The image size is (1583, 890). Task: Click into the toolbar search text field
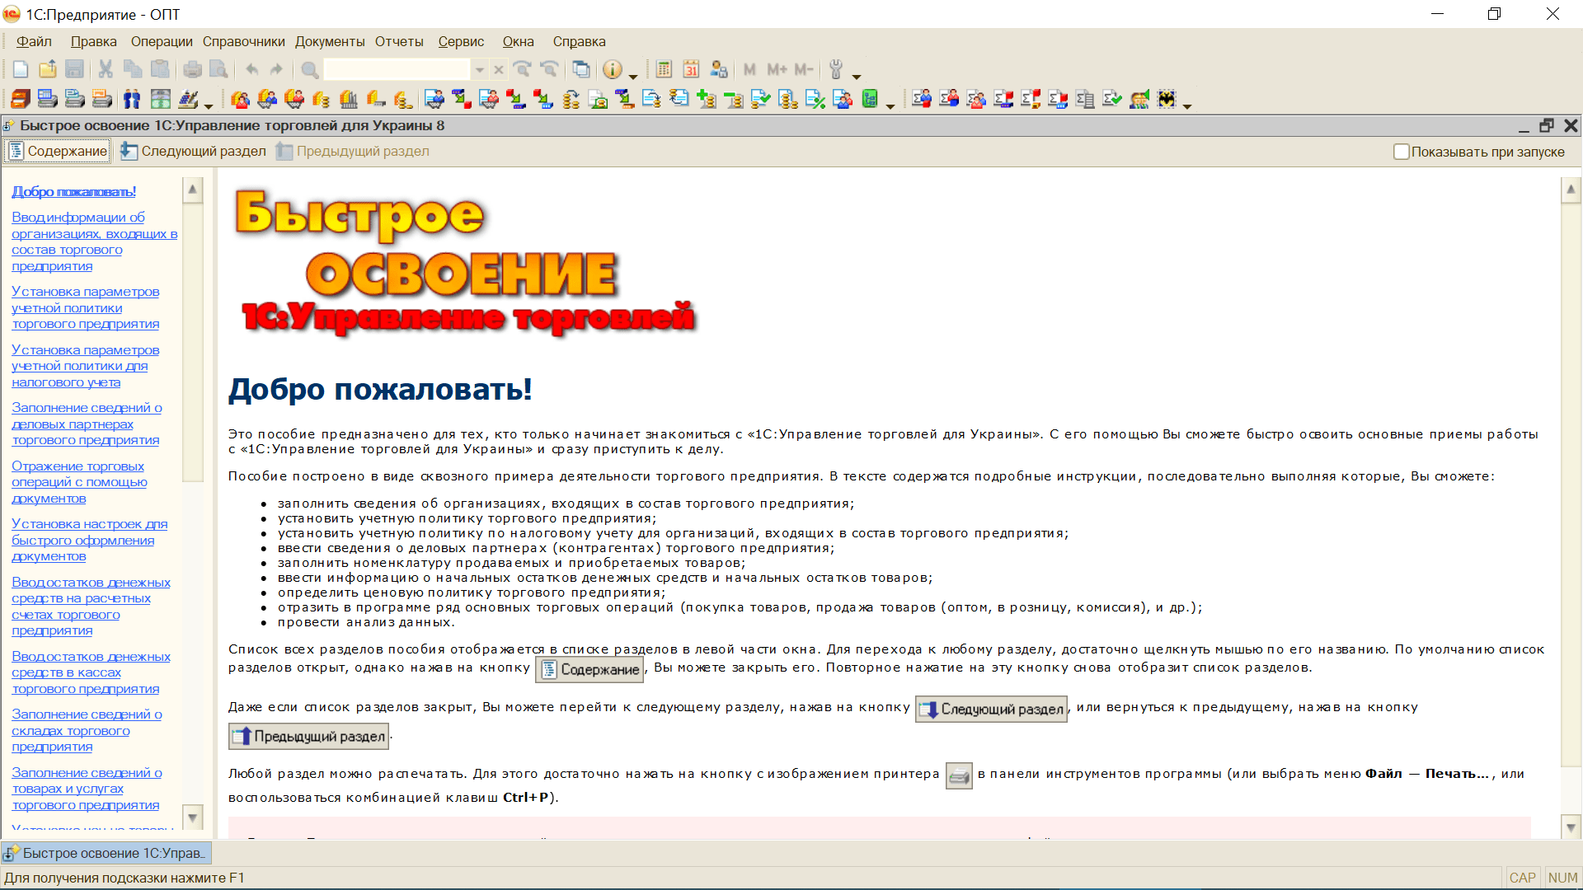pyautogui.click(x=397, y=70)
